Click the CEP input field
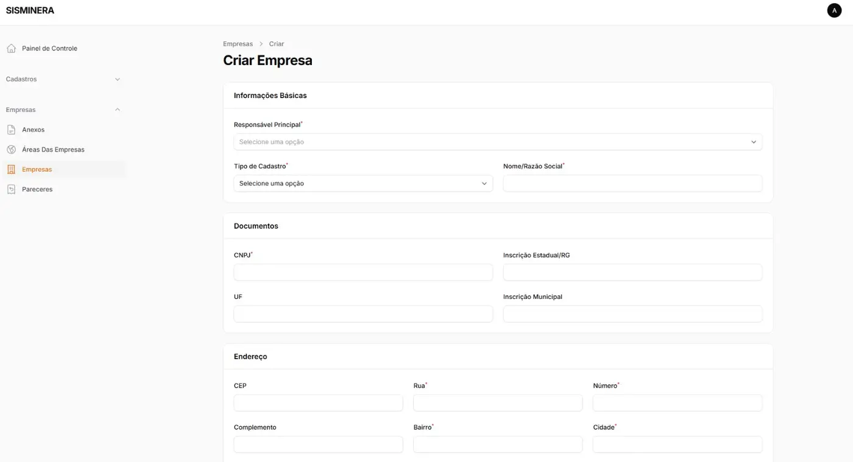The height and width of the screenshot is (462, 853). point(318,403)
